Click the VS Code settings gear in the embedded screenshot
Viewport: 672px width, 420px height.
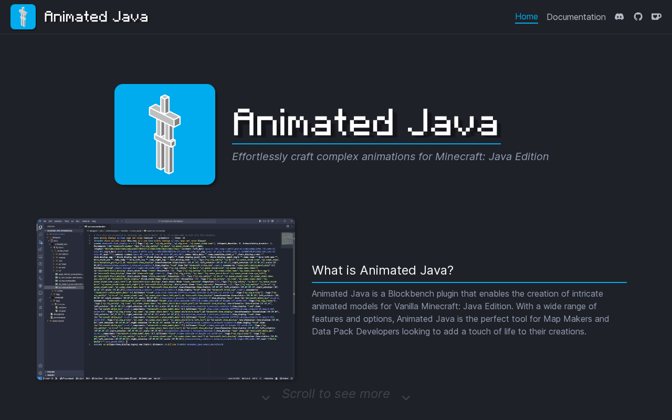pos(40,373)
